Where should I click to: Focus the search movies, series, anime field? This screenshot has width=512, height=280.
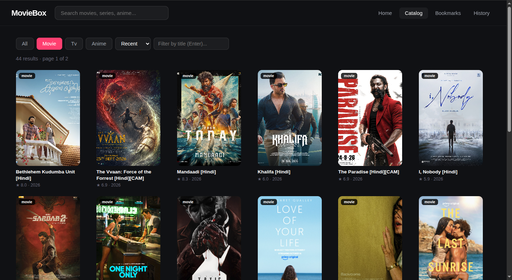click(x=112, y=13)
